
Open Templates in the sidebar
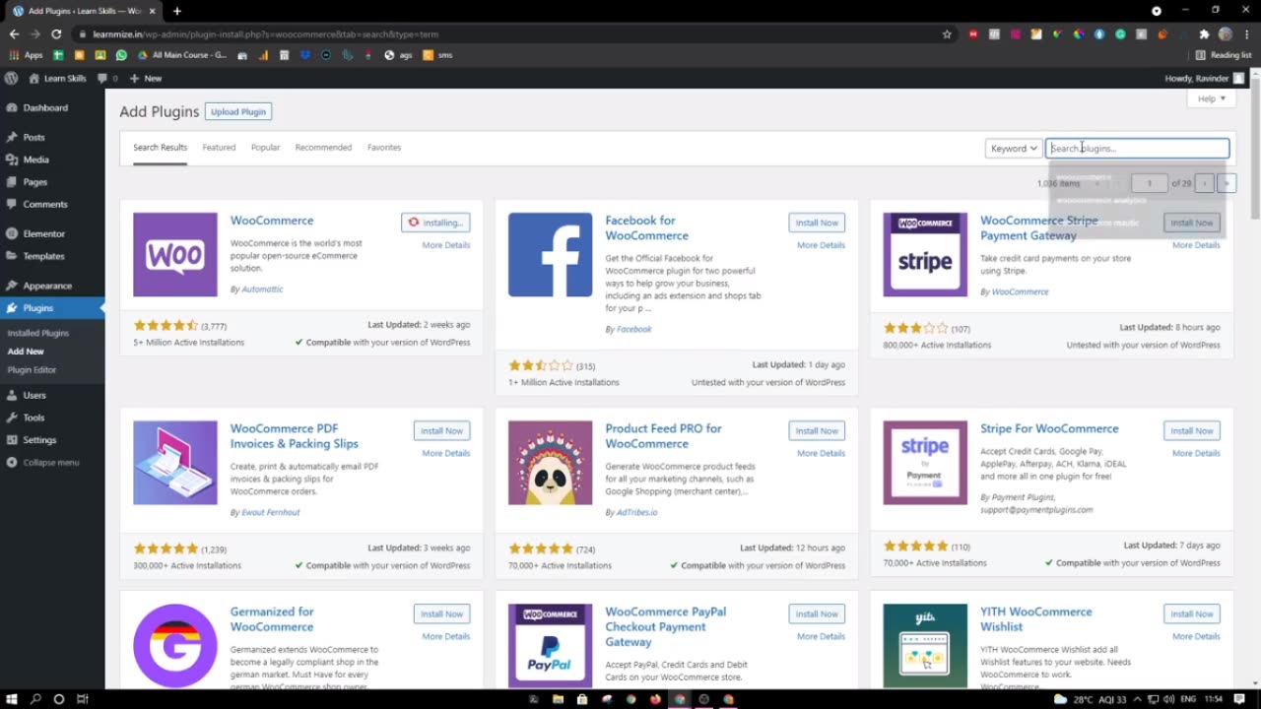click(43, 256)
